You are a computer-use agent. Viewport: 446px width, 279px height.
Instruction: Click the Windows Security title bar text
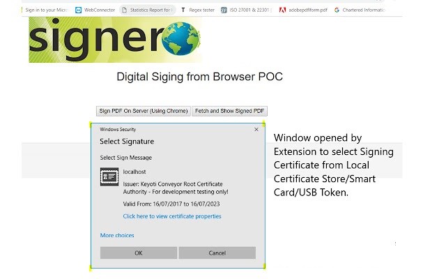click(118, 130)
